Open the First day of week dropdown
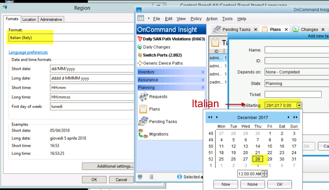Screen dimensions: 329x190 point(92,107)
